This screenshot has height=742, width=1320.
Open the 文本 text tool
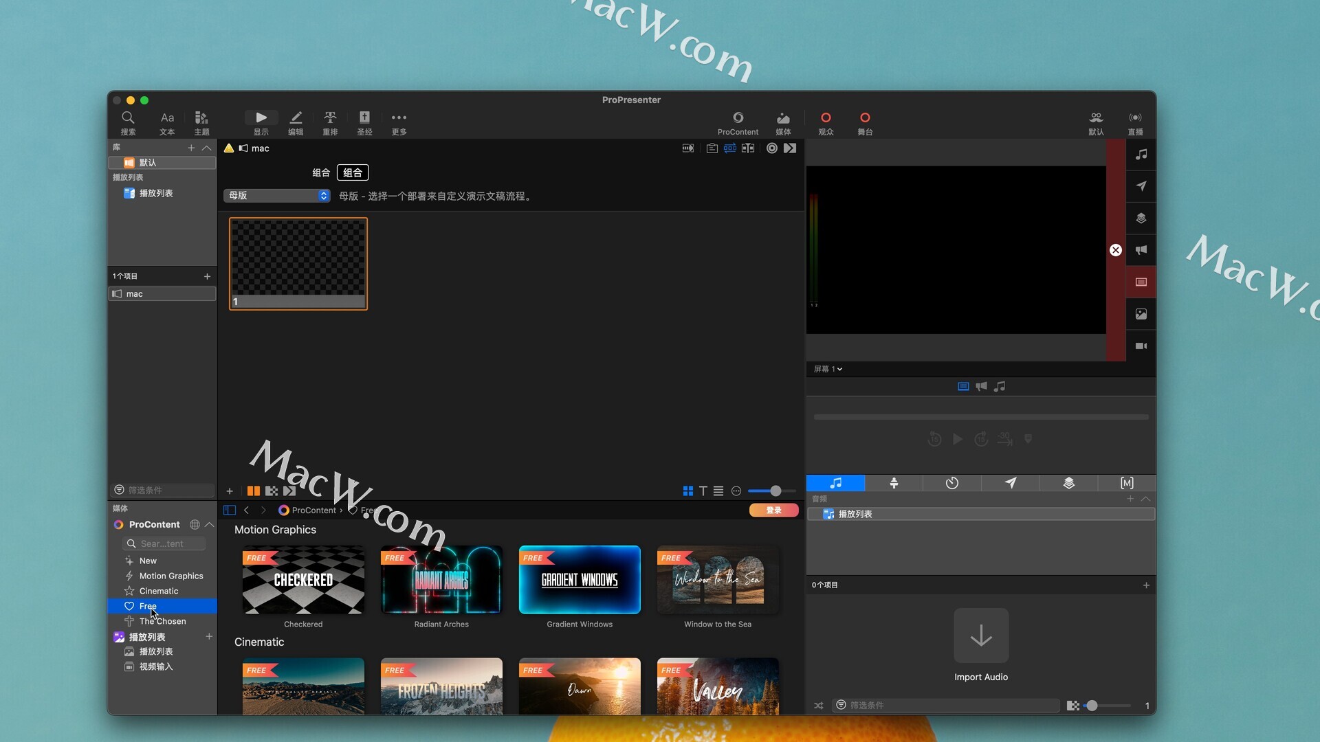click(x=167, y=123)
